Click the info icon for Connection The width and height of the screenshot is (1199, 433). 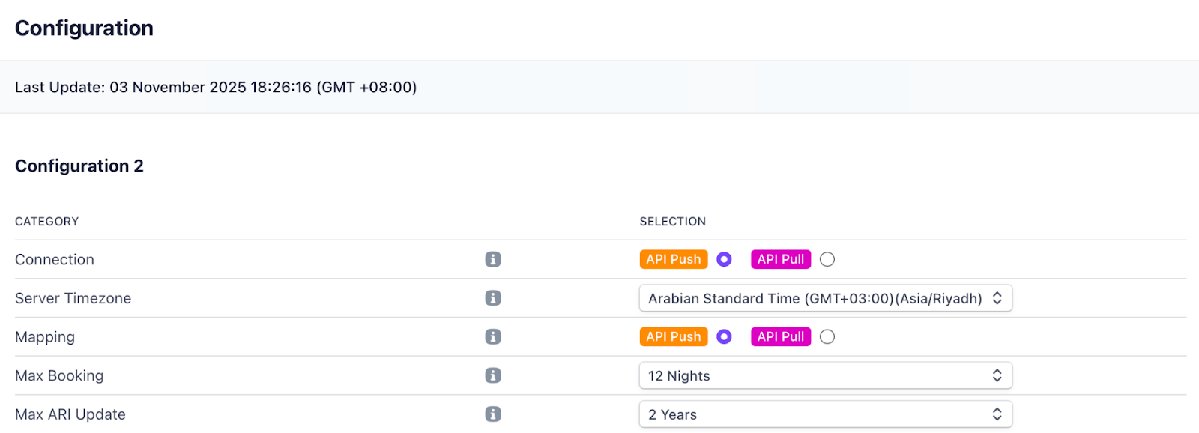click(x=492, y=259)
